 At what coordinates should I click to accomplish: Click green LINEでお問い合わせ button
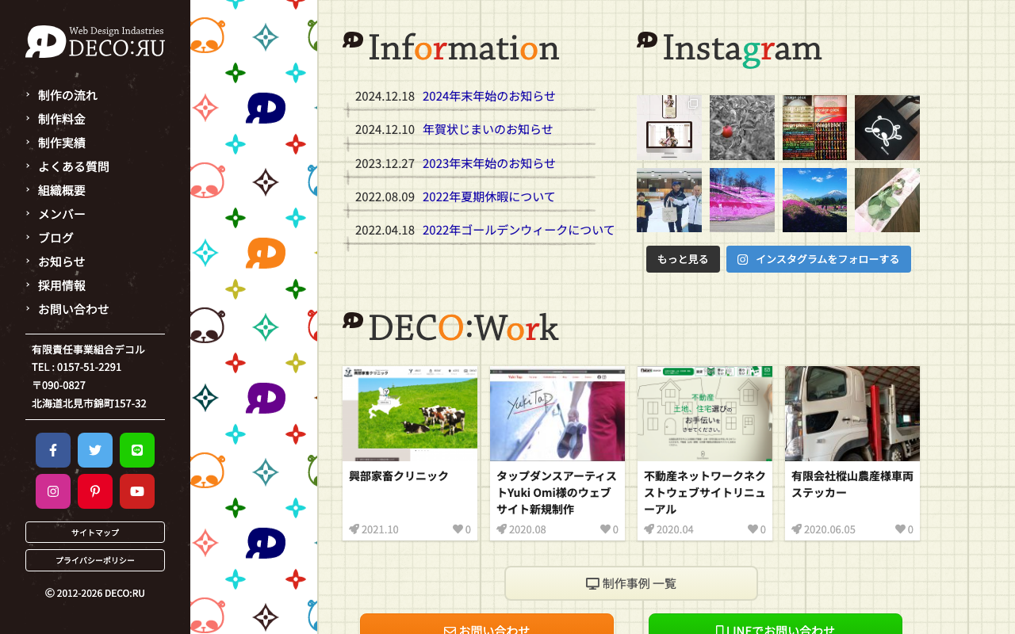pos(776,624)
